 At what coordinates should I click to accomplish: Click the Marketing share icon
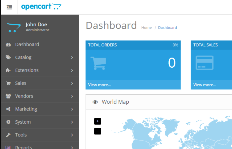click(x=8, y=109)
